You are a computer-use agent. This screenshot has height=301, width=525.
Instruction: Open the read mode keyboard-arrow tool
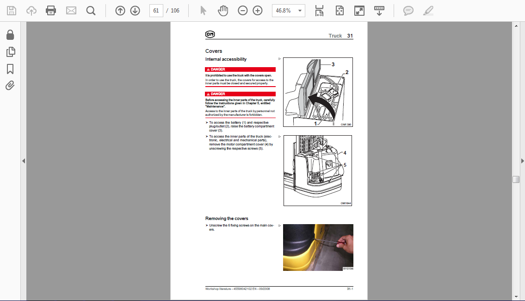(x=379, y=11)
